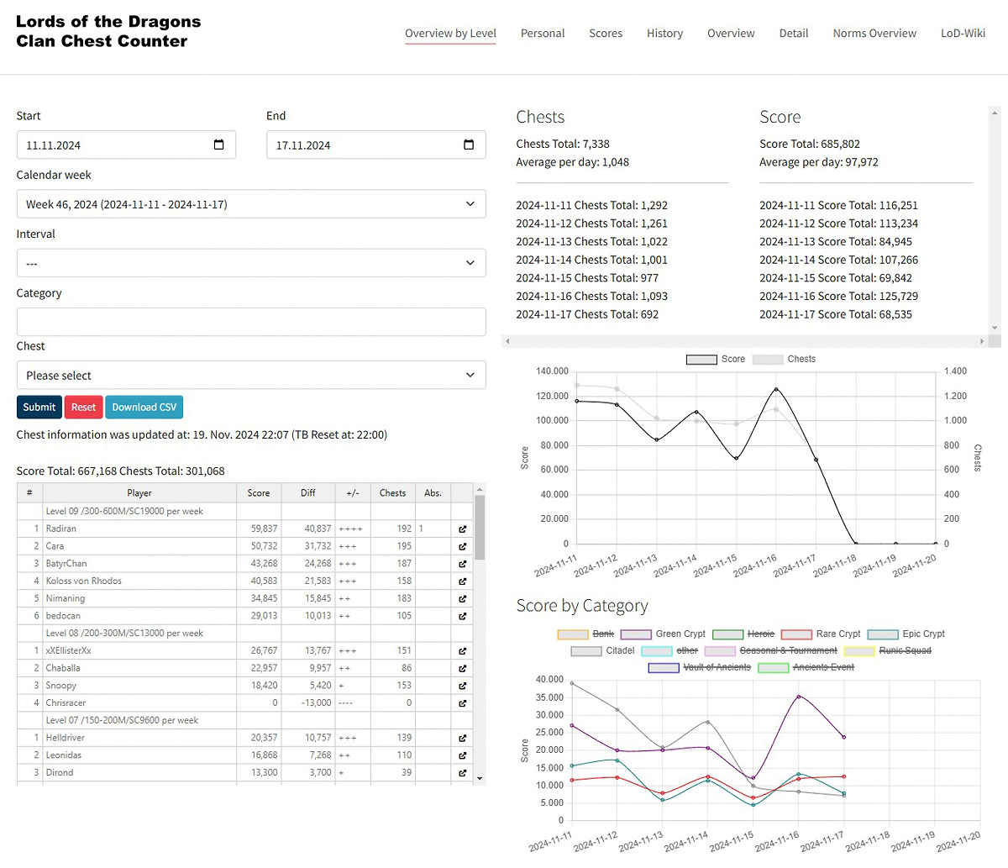Open End date calendar picker icon
The image size is (1008, 868).
tap(469, 145)
